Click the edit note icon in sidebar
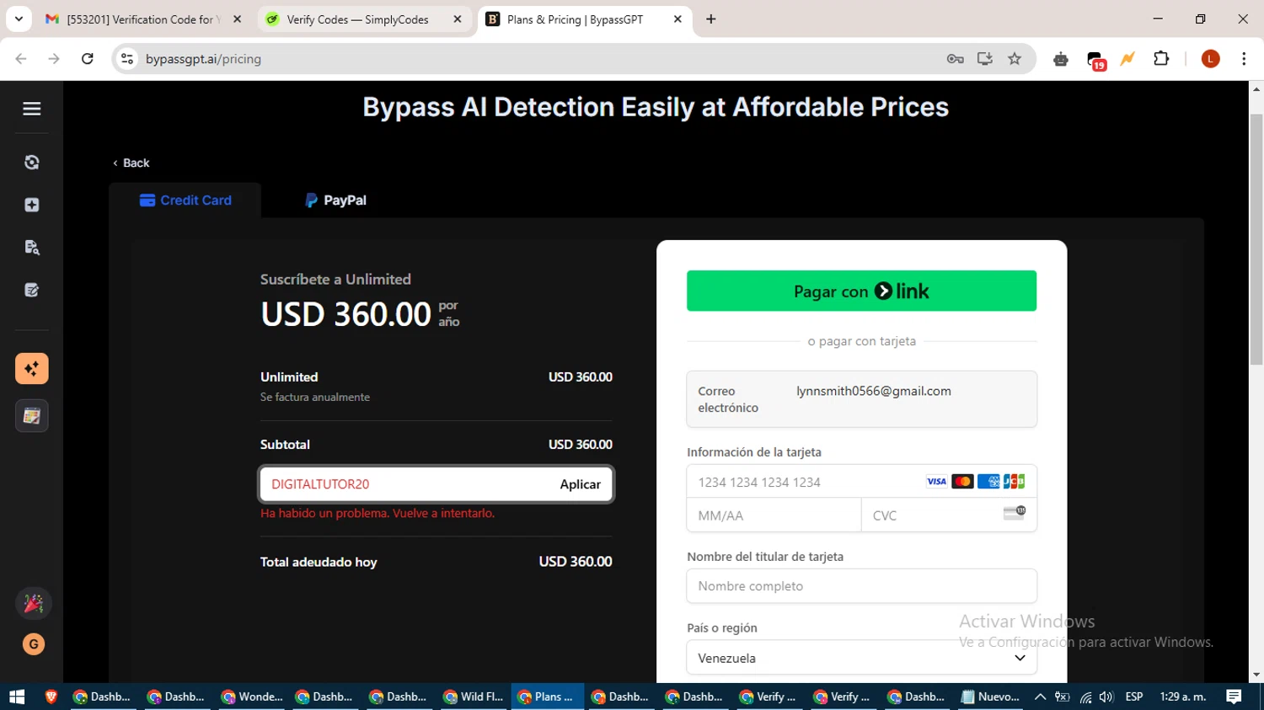This screenshot has width=1264, height=710. coord(32,291)
